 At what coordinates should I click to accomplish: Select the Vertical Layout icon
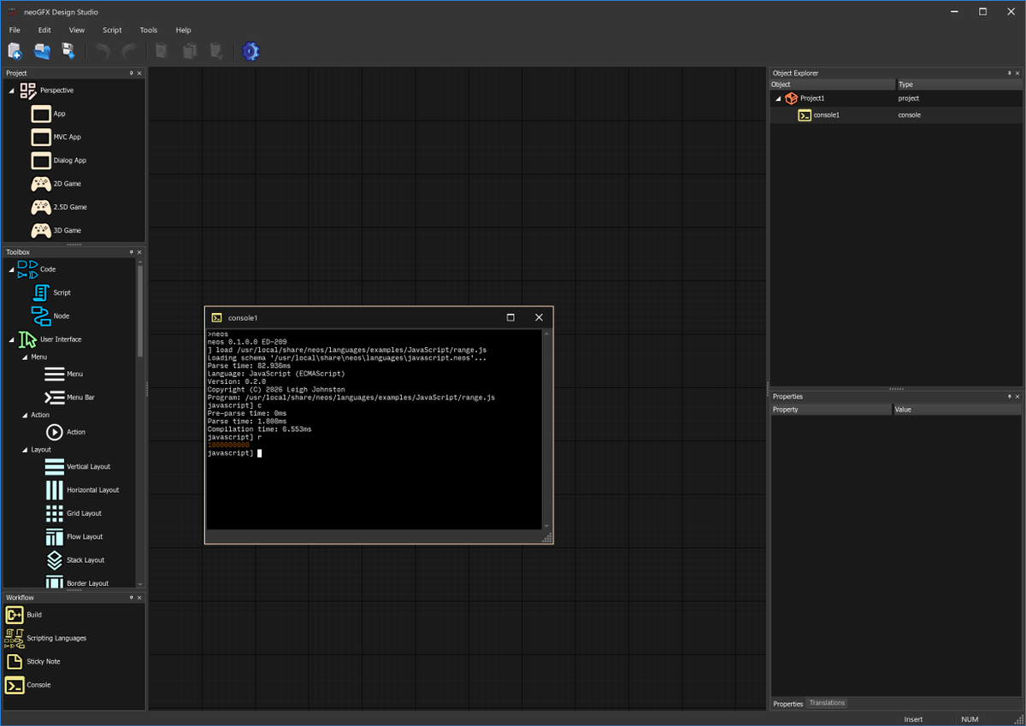pyautogui.click(x=54, y=467)
